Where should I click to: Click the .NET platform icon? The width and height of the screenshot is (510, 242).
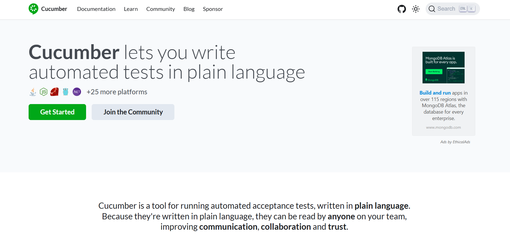point(77,92)
